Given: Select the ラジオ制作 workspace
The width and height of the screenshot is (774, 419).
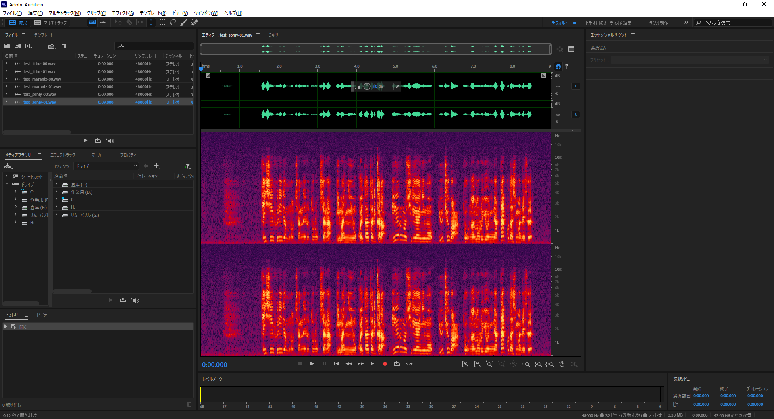Looking at the screenshot, I should (659, 23).
